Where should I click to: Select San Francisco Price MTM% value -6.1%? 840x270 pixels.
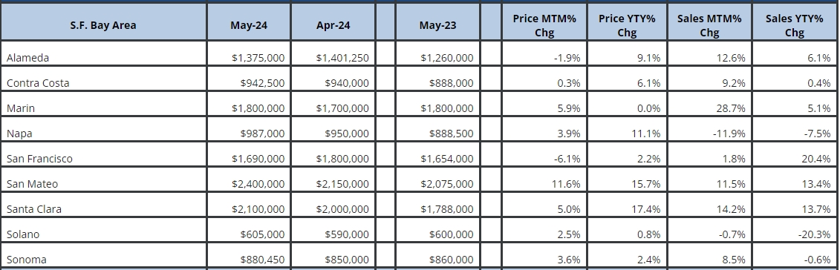click(567, 159)
